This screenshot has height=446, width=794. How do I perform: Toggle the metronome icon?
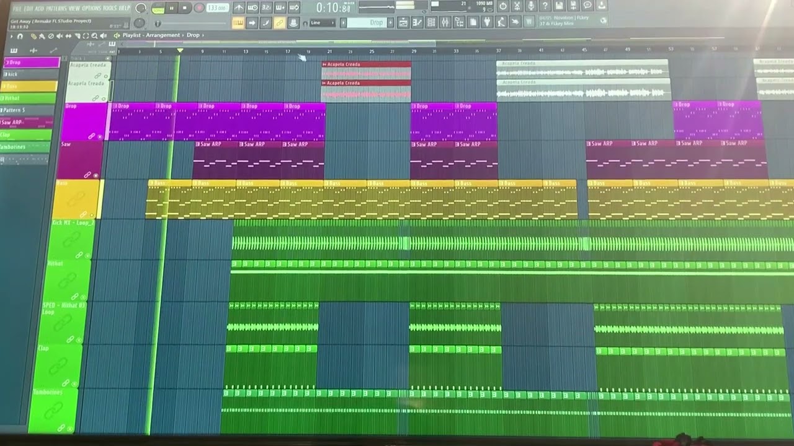click(239, 7)
